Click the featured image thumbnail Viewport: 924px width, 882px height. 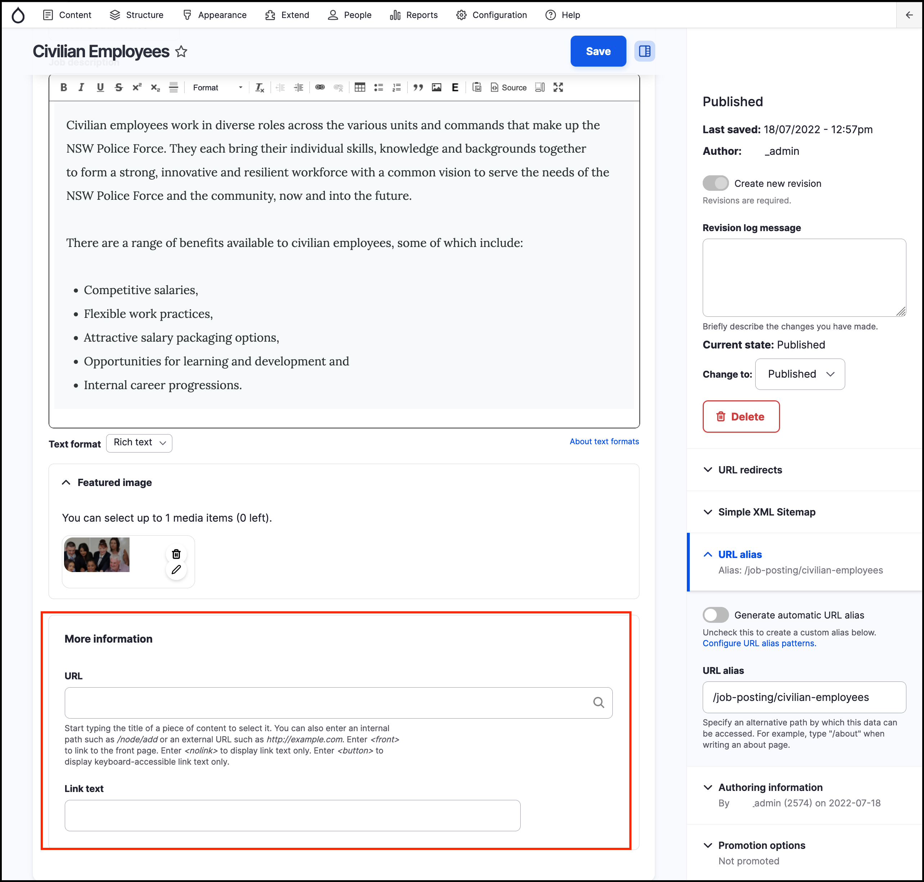[97, 555]
